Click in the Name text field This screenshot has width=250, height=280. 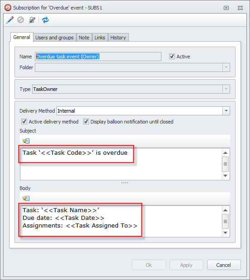(98, 57)
